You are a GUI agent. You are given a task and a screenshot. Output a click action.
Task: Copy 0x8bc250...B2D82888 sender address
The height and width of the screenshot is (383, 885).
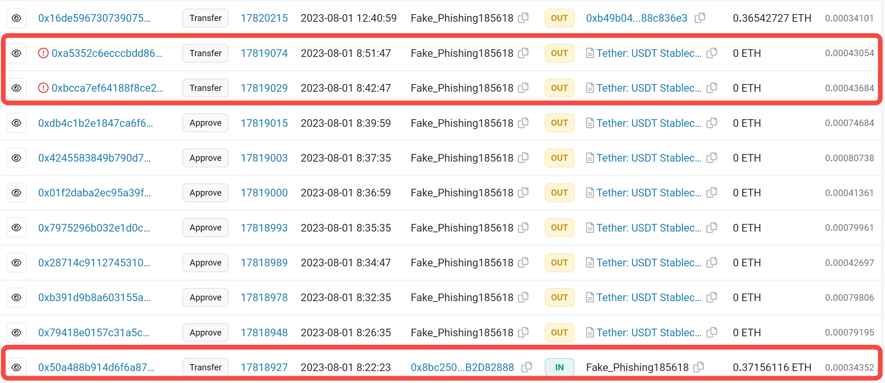527,367
